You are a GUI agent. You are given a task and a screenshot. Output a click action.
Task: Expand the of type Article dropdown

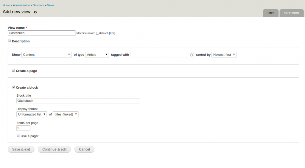point(97,55)
